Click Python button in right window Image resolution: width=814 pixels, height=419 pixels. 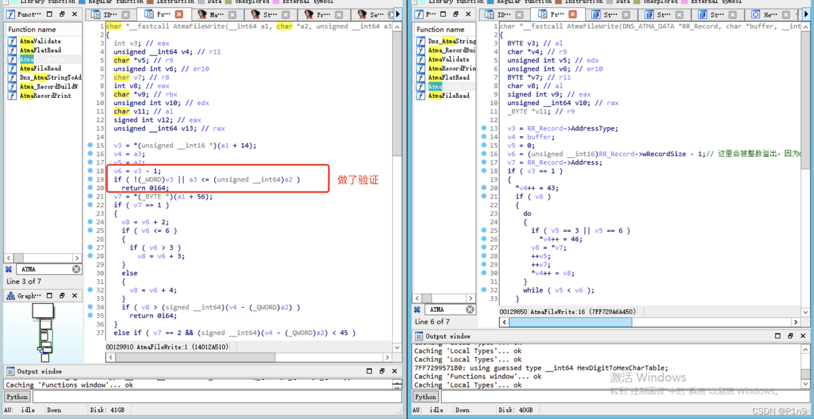point(425,397)
